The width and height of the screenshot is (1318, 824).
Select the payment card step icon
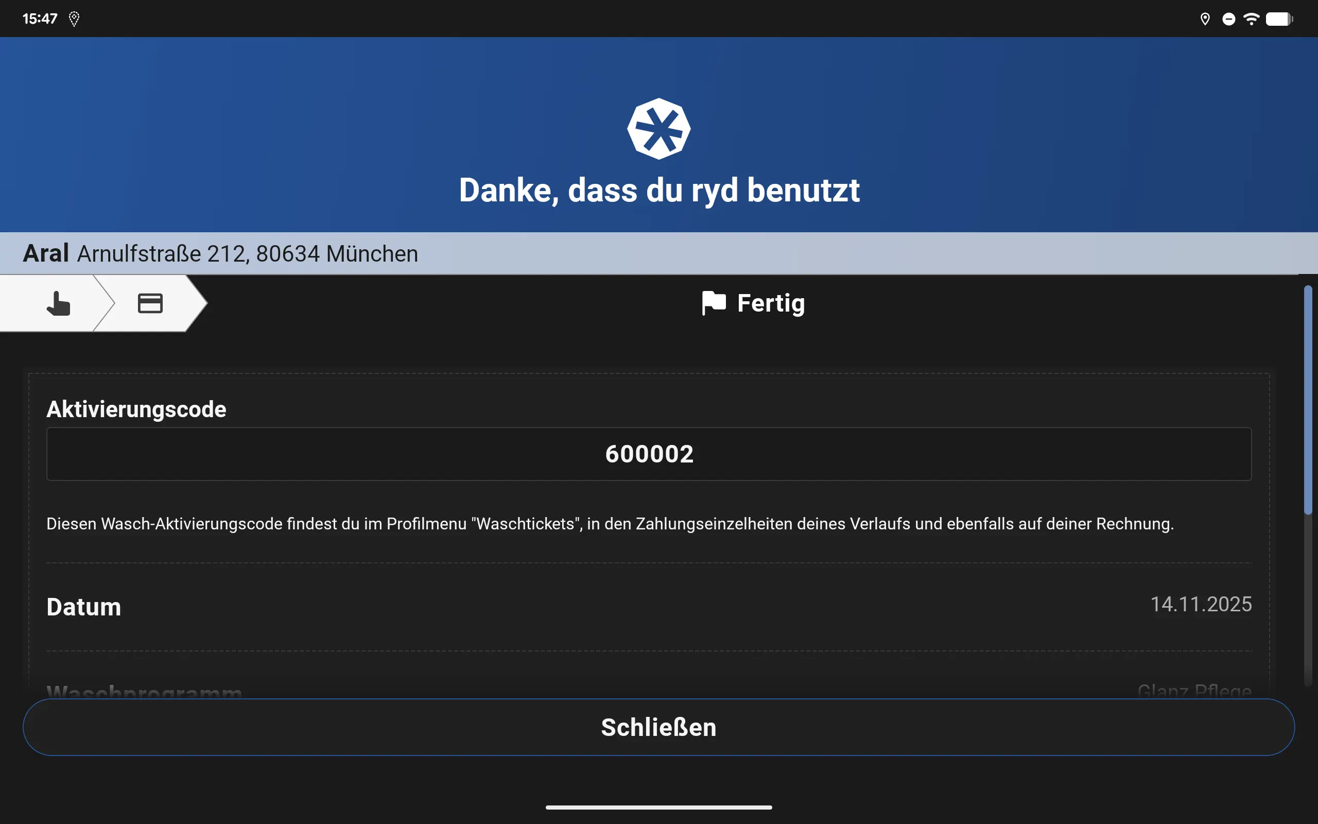pyautogui.click(x=150, y=303)
